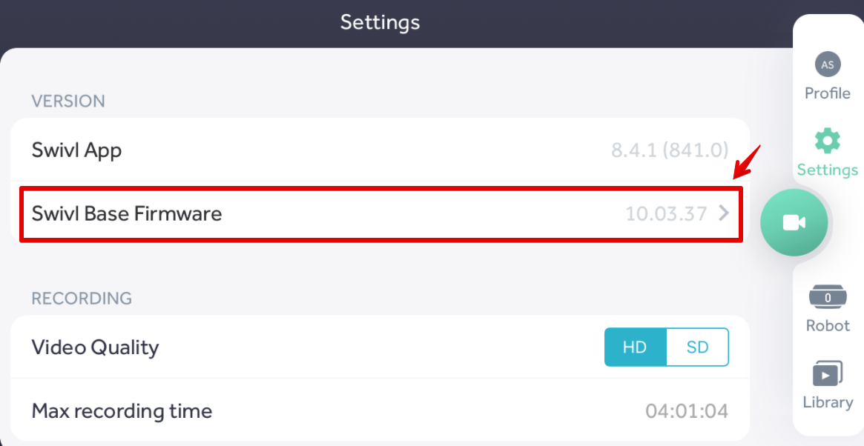This screenshot has width=864, height=446.
Task: Click the Settings page title
Action: click(380, 22)
